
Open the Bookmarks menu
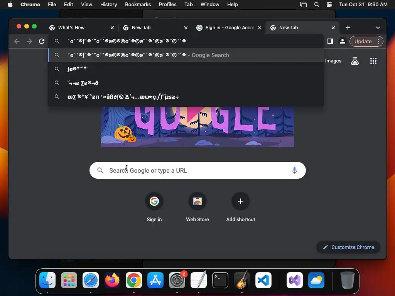coord(138,5)
